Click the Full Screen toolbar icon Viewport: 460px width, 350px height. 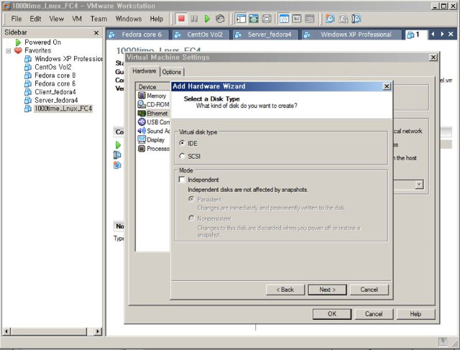tap(254, 19)
